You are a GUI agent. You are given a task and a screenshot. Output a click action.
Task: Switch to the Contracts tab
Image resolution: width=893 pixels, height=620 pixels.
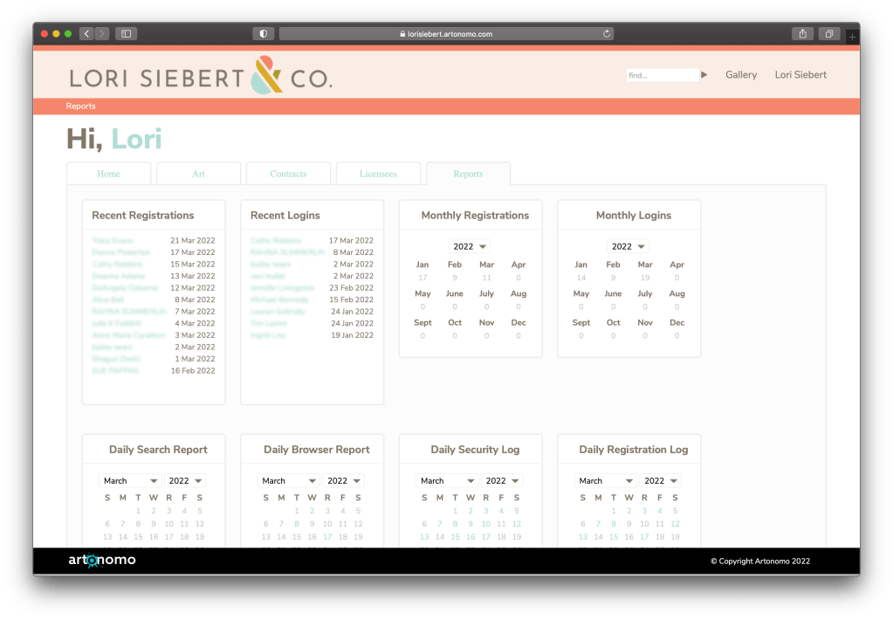click(288, 174)
